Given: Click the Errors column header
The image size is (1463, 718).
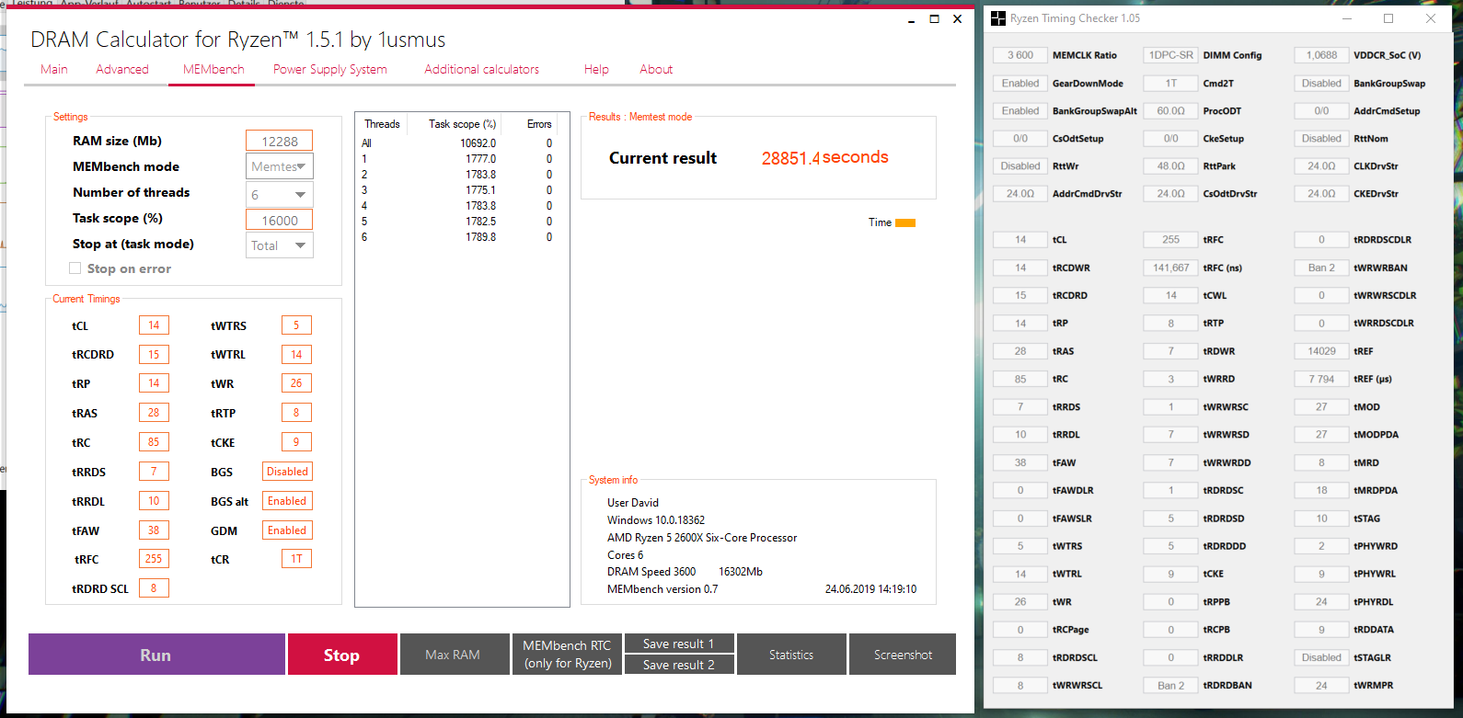Looking at the screenshot, I should (x=539, y=124).
